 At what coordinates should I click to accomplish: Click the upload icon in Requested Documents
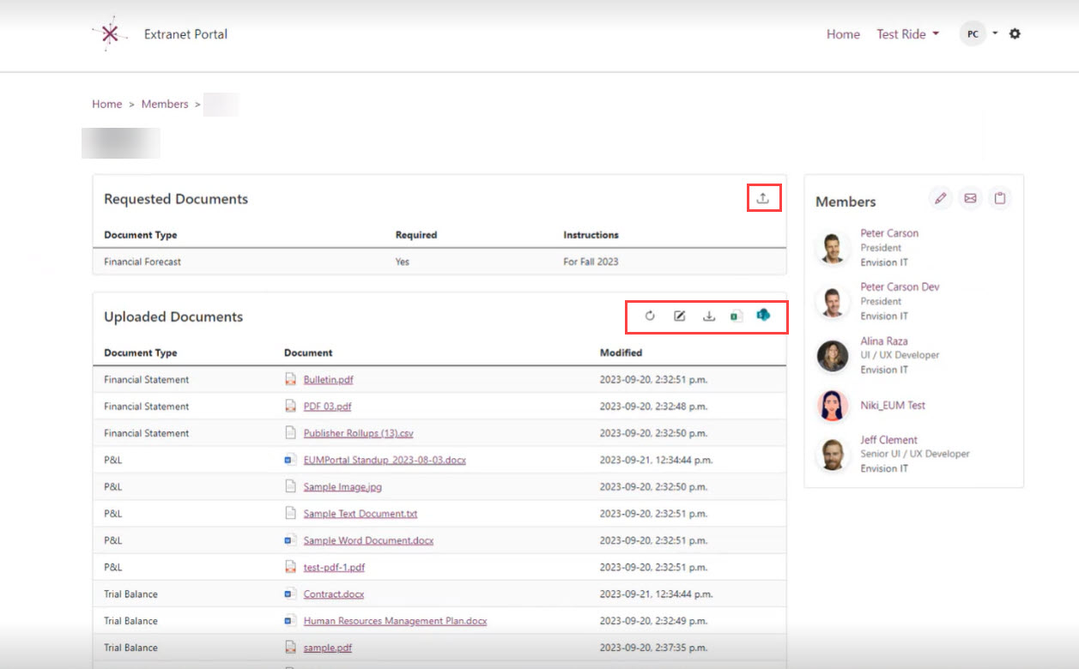tap(762, 198)
